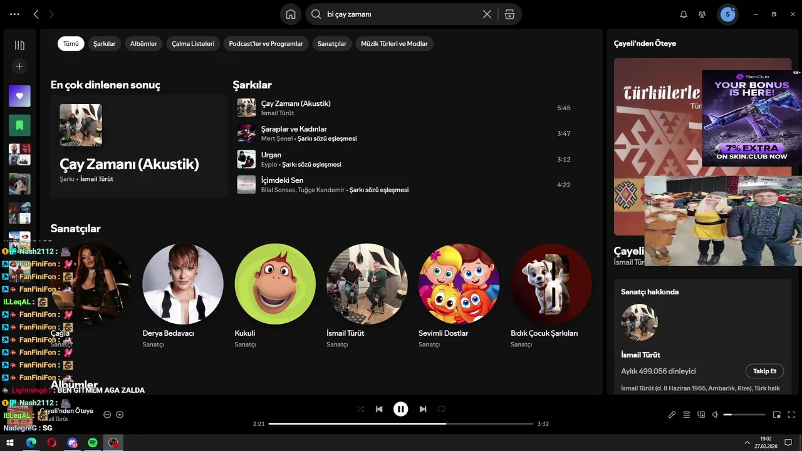Open Microsoft Edge from taskbar
Screen dimensions: 802x451
[31, 443]
